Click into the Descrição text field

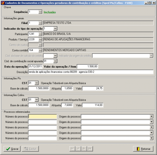pos(91,72)
